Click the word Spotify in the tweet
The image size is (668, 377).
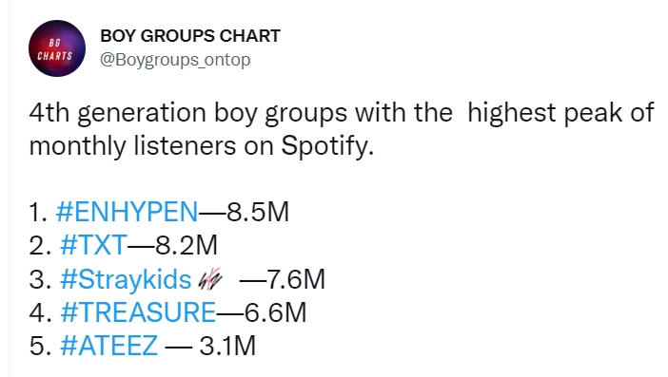[x=326, y=146]
